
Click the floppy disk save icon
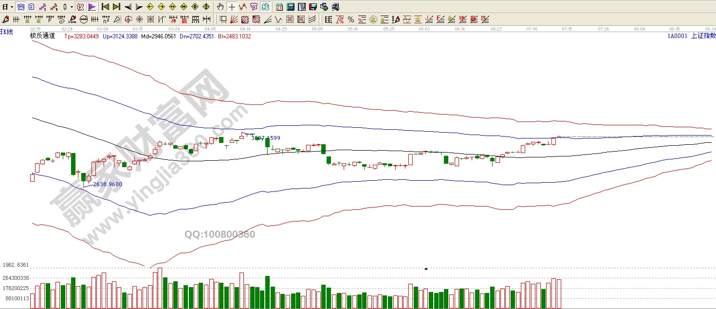pos(312,7)
